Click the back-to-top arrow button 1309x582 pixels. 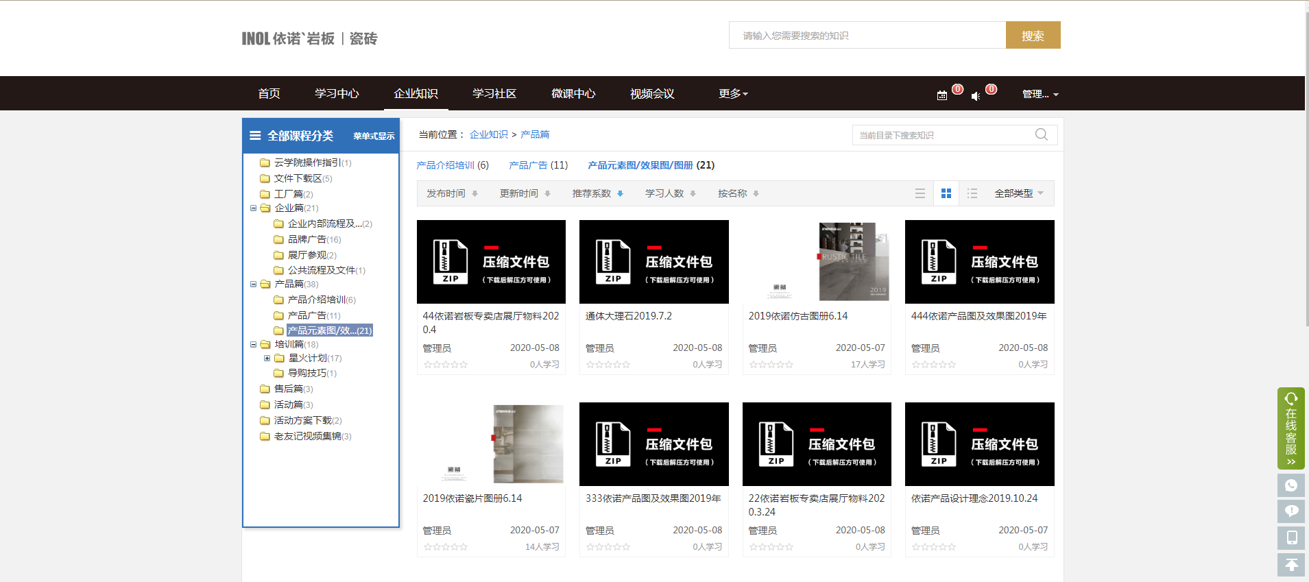tap(1290, 565)
